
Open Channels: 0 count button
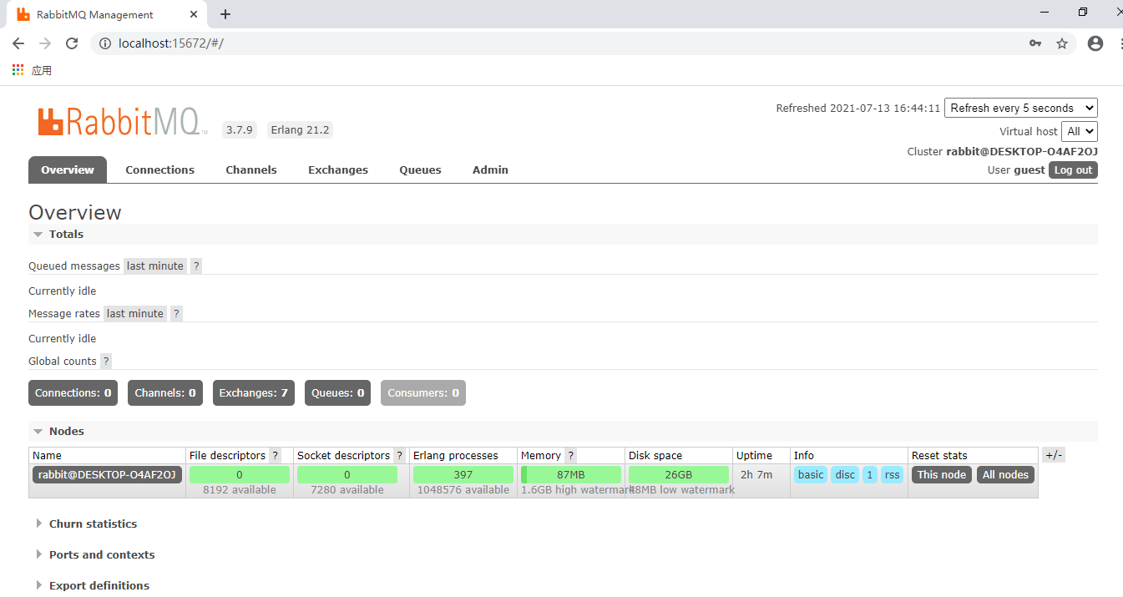tap(165, 392)
